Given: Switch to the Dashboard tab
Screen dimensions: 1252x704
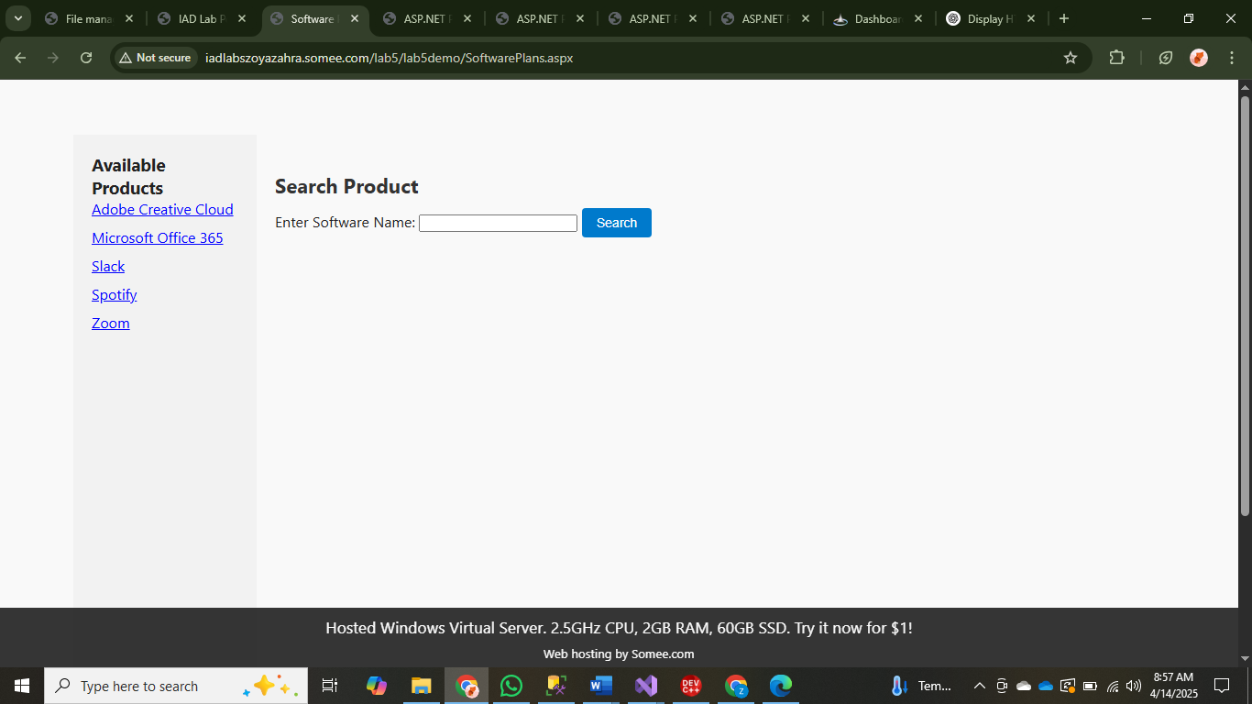Looking at the screenshot, I should 878,18.
